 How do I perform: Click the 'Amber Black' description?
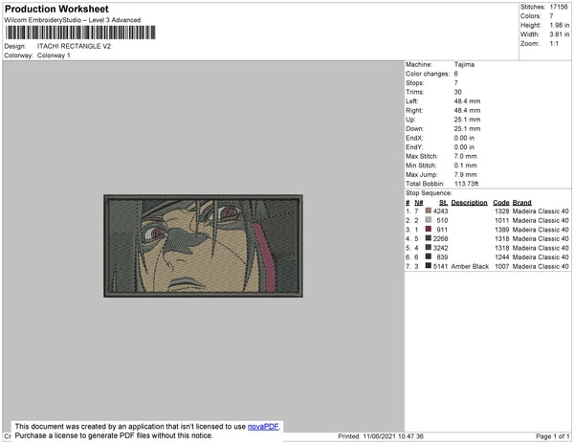click(470, 266)
